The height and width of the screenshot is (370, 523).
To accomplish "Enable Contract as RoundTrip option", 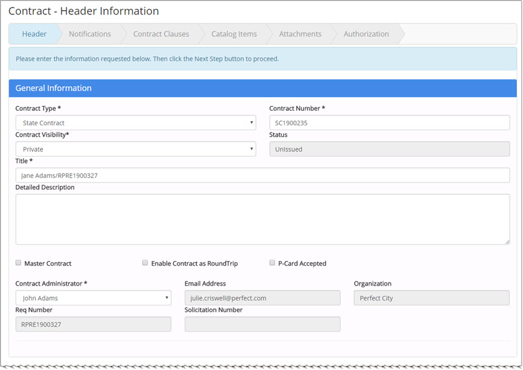I will pyautogui.click(x=145, y=262).
